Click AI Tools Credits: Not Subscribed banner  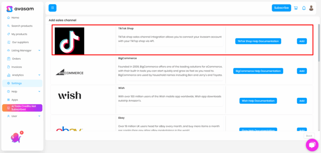pos(22,108)
